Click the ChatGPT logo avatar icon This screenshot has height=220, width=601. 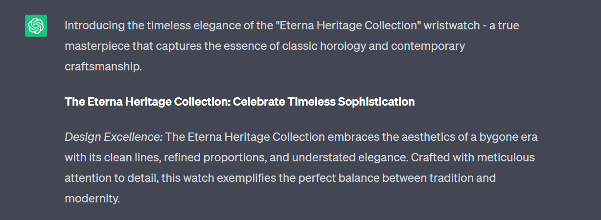(x=36, y=25)
